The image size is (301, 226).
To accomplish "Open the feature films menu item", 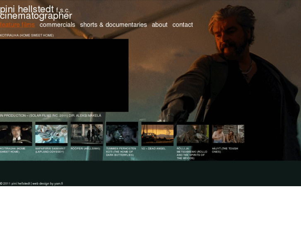I will click(17, 24).
